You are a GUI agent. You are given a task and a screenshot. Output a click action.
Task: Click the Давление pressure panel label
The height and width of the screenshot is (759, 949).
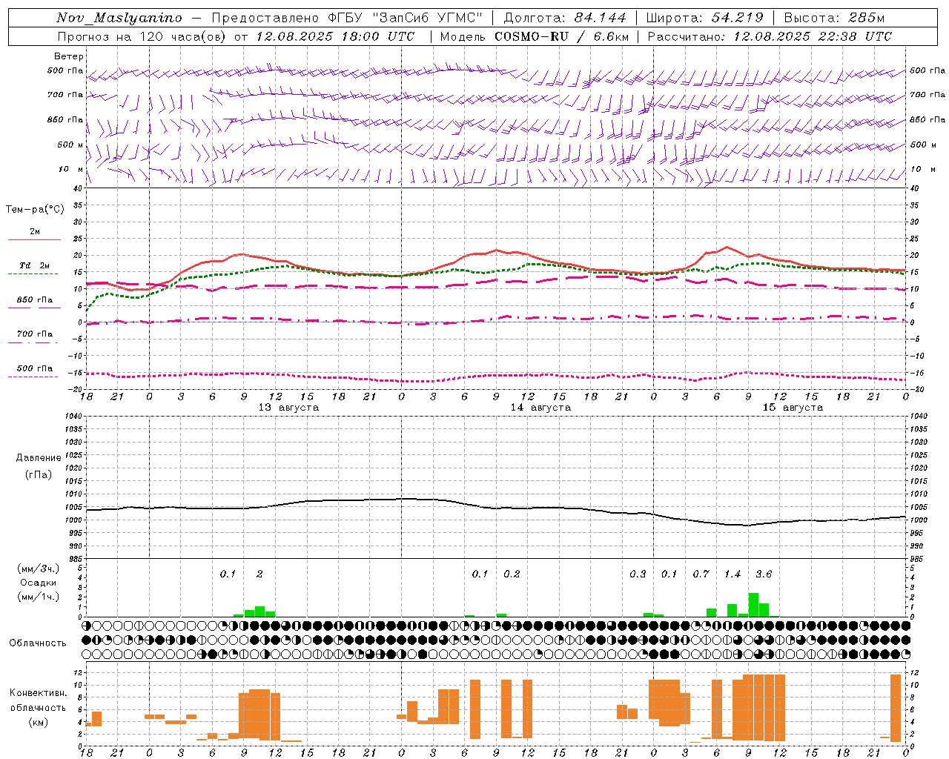point(39,458)
